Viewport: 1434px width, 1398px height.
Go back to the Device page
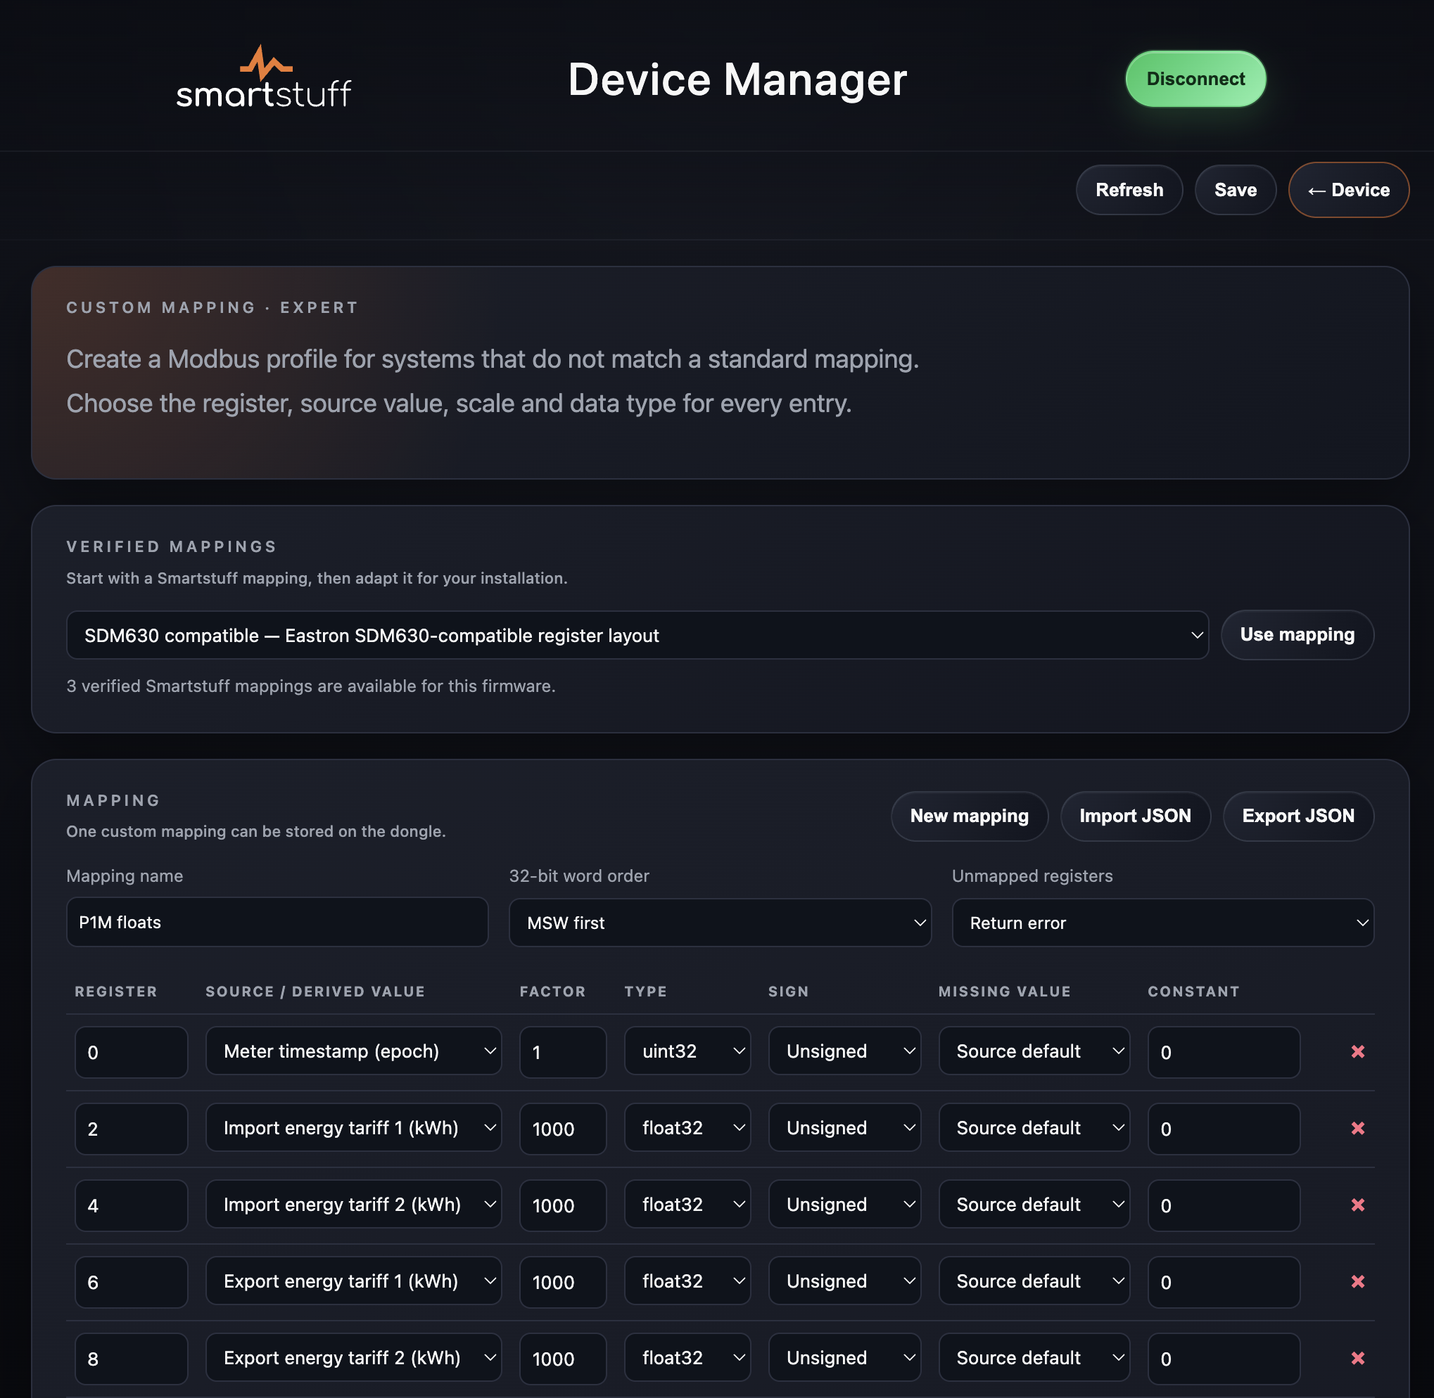click(1348, 190)
